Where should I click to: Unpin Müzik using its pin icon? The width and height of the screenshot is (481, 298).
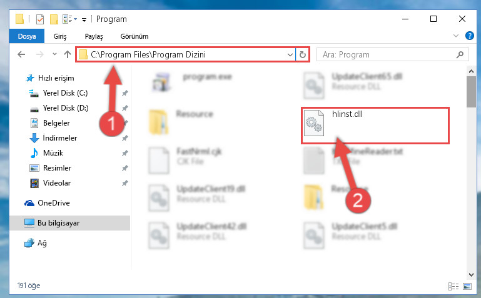(x=125, y=153)
